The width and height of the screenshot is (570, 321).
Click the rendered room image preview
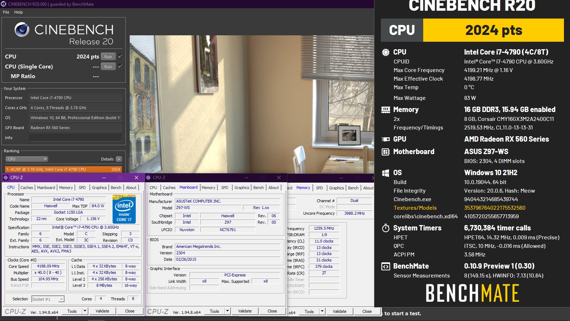pyautogui.click(x=252, y=104)
